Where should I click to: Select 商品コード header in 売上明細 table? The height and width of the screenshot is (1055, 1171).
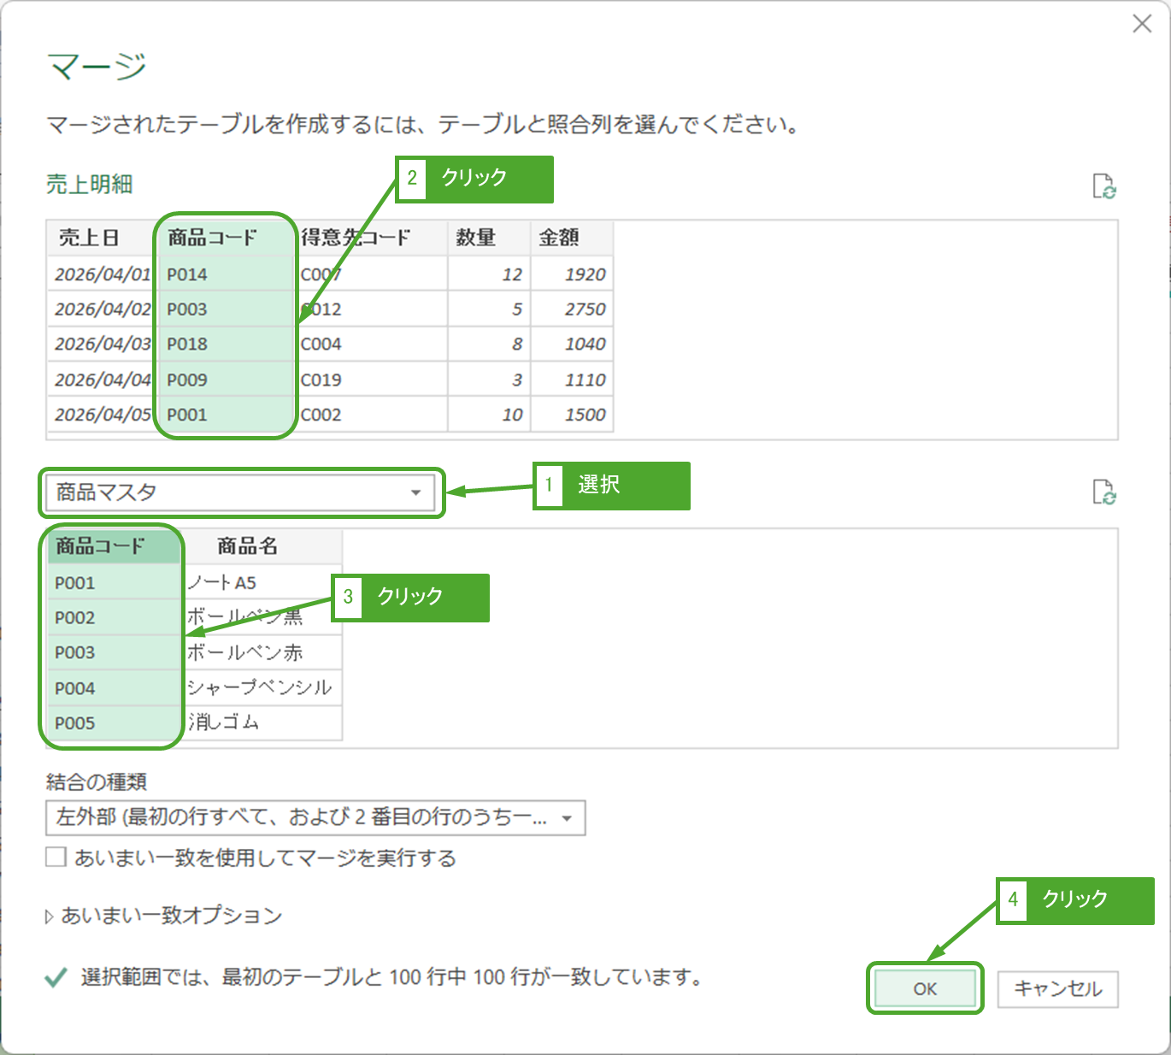[212, 238]
